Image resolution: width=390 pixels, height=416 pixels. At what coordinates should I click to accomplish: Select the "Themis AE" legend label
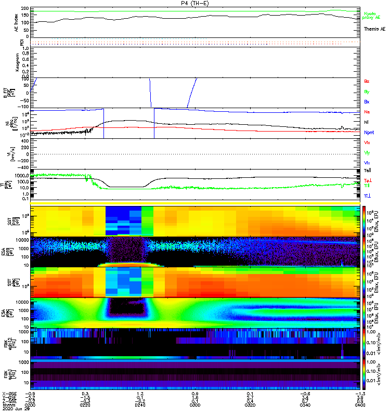pyautogui.click(x=374, y=29)
